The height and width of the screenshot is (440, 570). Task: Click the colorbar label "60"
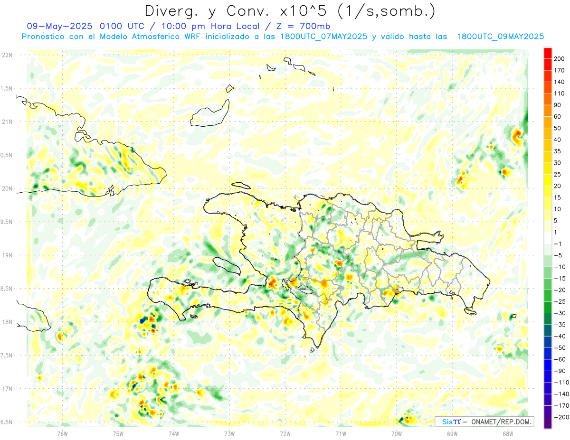(558, 116)
